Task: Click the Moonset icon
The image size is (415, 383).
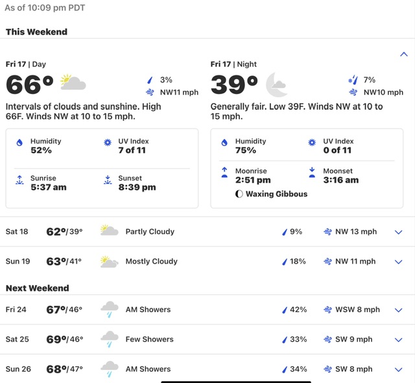Action: pyautogui.click(x=312, y=172)
